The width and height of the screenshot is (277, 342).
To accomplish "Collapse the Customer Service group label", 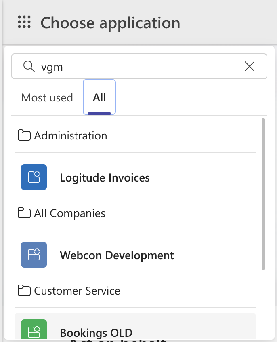I will 77,291.
